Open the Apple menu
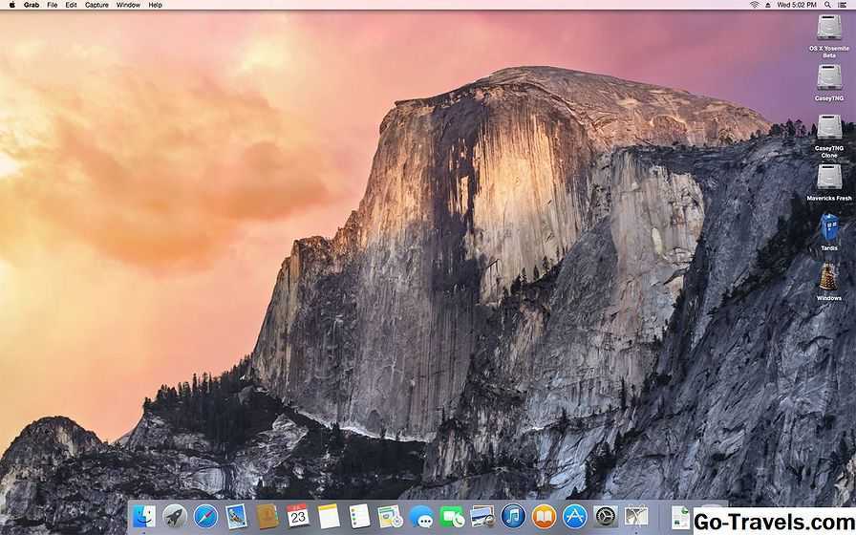The image size is (856, 535). 12,5
